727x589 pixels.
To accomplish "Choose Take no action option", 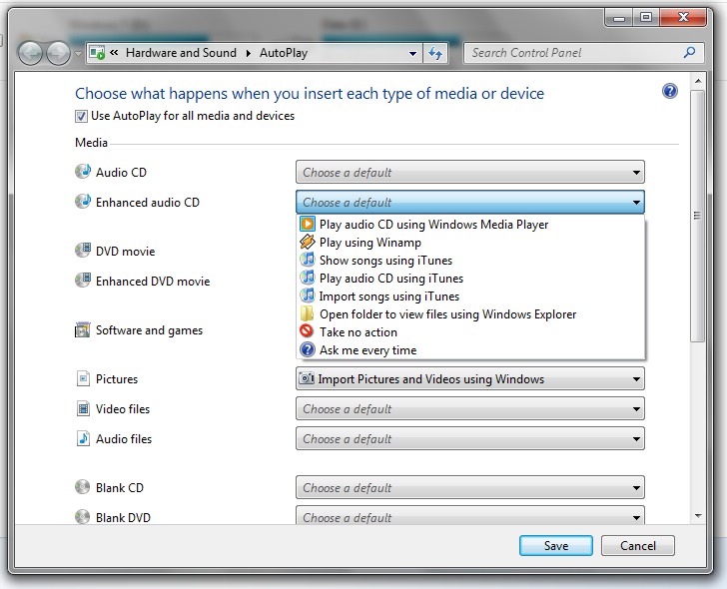I will point(470,332).
